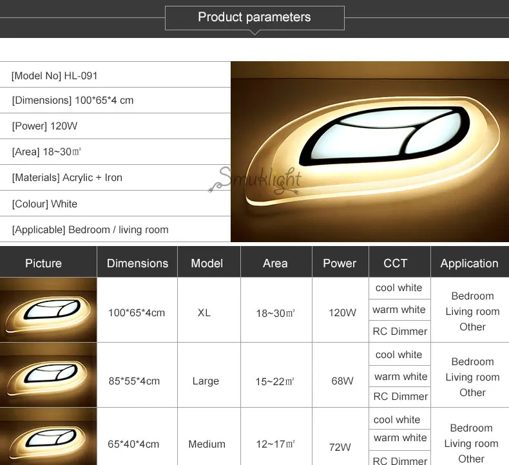Click Living room in the XL row

[x=473, y=312]
